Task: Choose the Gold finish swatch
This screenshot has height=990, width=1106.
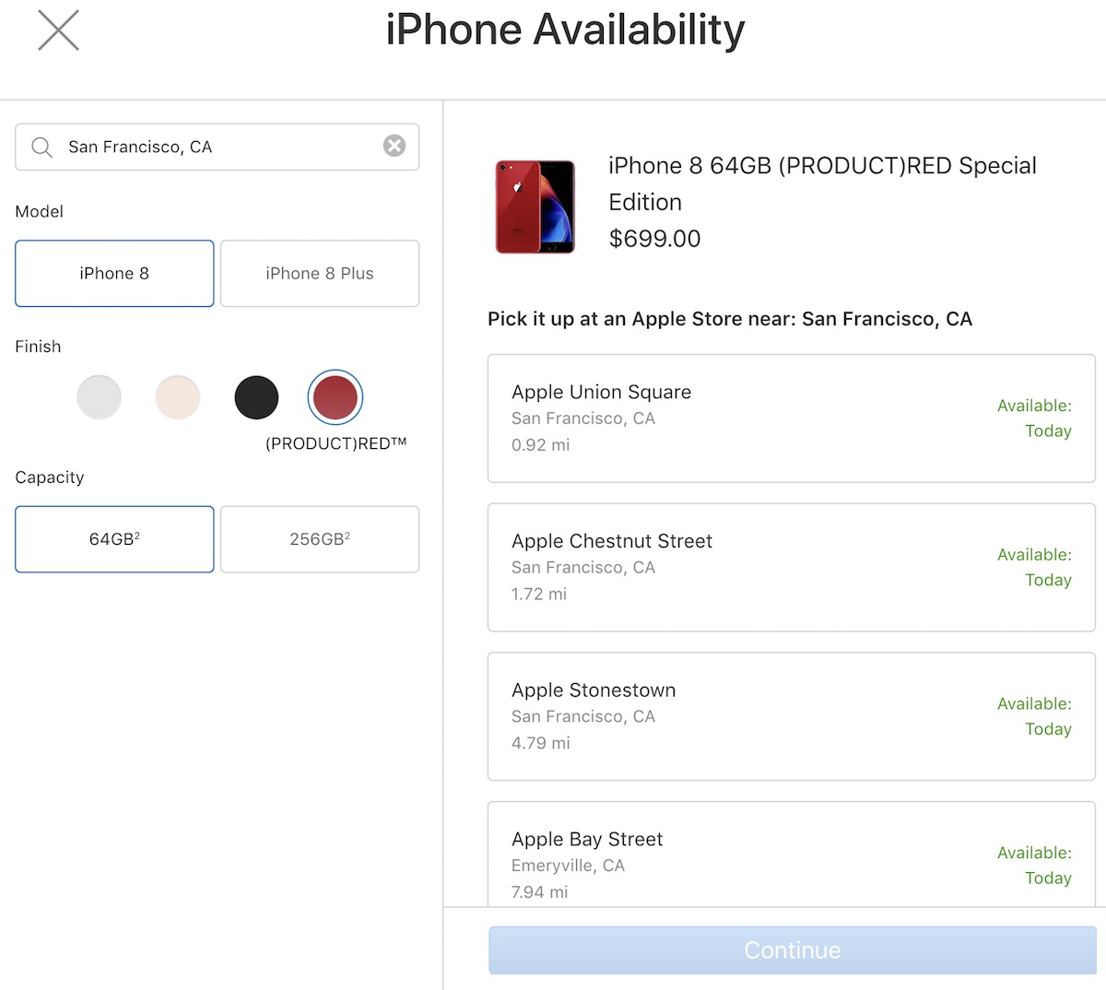Action: tap(178, 397)
